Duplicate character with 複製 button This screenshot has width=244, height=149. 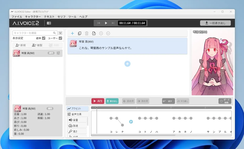coord(37,45)
